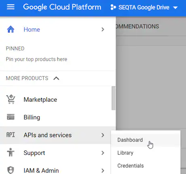The height and width of the screenshot is (174, 186).
Task: Click the Billing credit card icon
Action: click(x=11, y=117)
